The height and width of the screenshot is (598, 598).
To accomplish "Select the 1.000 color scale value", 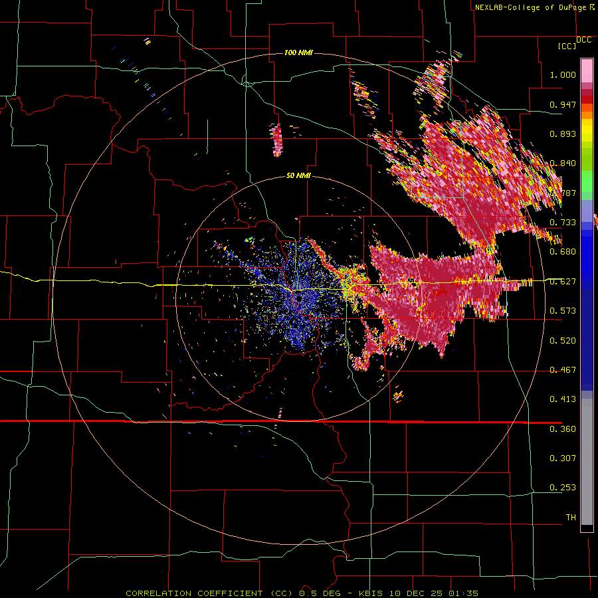I will point(563,74).
